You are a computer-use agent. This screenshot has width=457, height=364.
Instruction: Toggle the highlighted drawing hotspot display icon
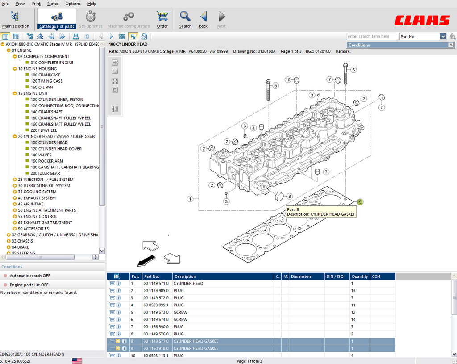pyautogui.click(x=133, y=37)
